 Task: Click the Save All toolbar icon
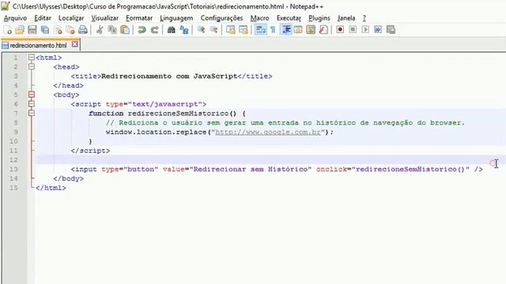(45, 30)
